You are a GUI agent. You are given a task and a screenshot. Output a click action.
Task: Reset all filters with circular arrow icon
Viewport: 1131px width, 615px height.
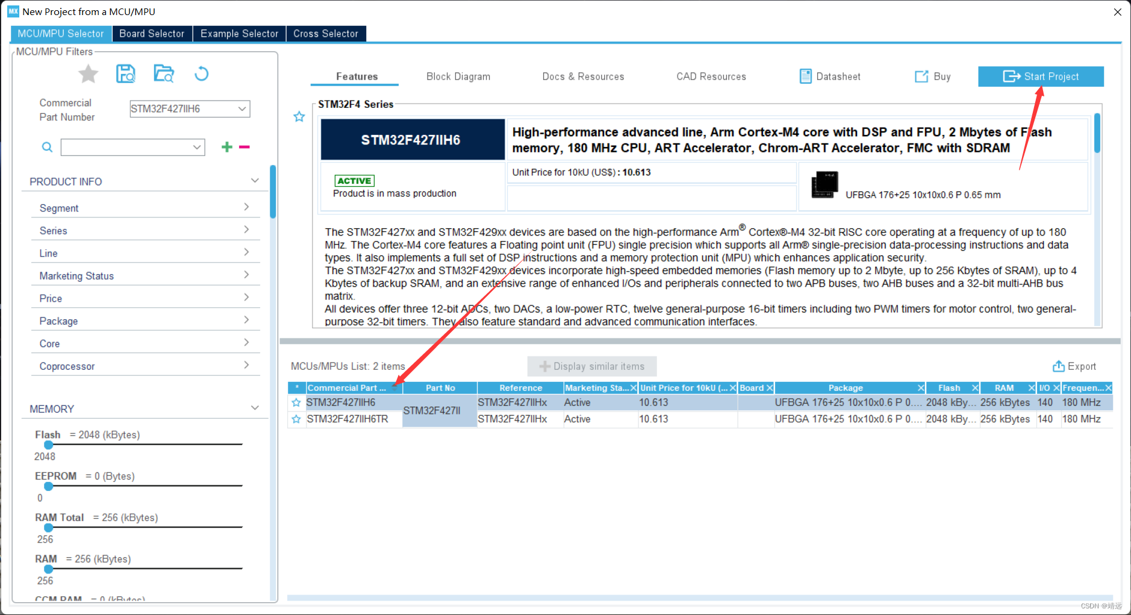click(202, 73)
